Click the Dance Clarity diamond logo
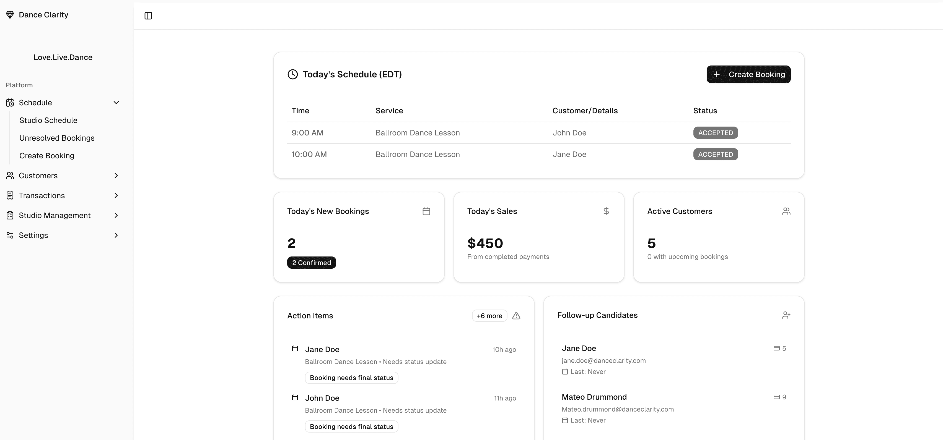943x440 pixels. pyautogui.click(x=10, y=15)
